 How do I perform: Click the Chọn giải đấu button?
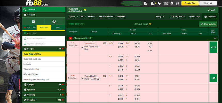(208, 24)
